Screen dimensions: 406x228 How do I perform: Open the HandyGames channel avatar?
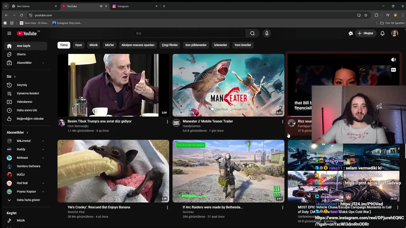(176, 123)
